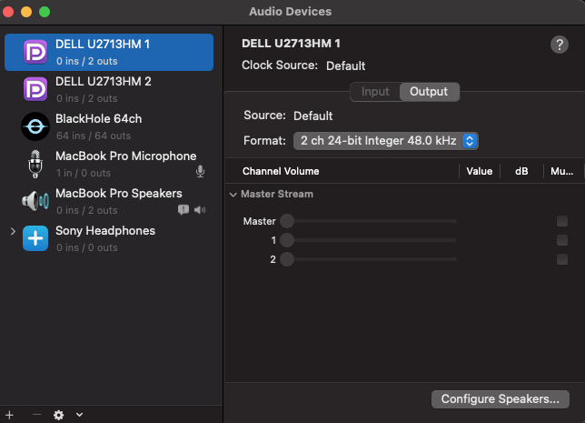Toggle the Master channel mute checkbox
The width and height of the screenshot is (585, 423).
pos(562,221)
